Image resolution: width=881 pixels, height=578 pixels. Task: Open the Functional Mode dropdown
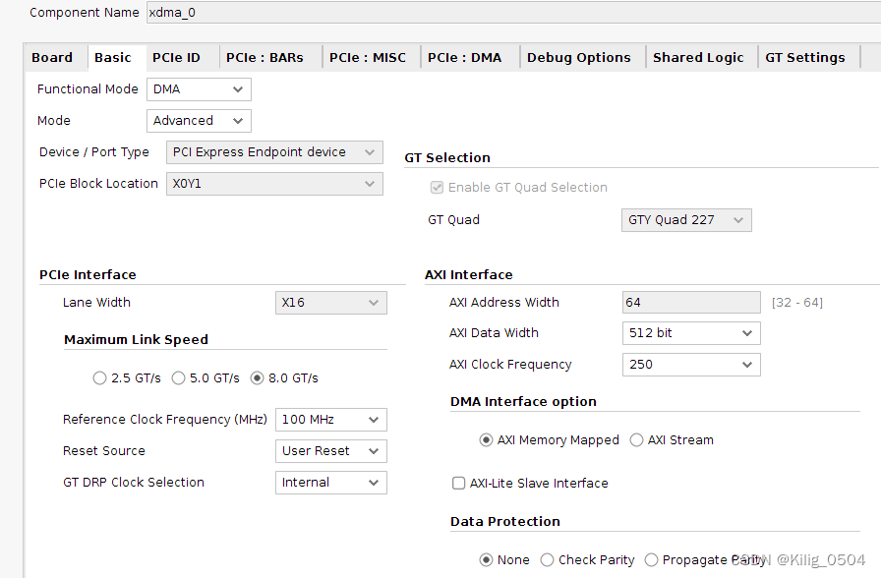(198, 88)
